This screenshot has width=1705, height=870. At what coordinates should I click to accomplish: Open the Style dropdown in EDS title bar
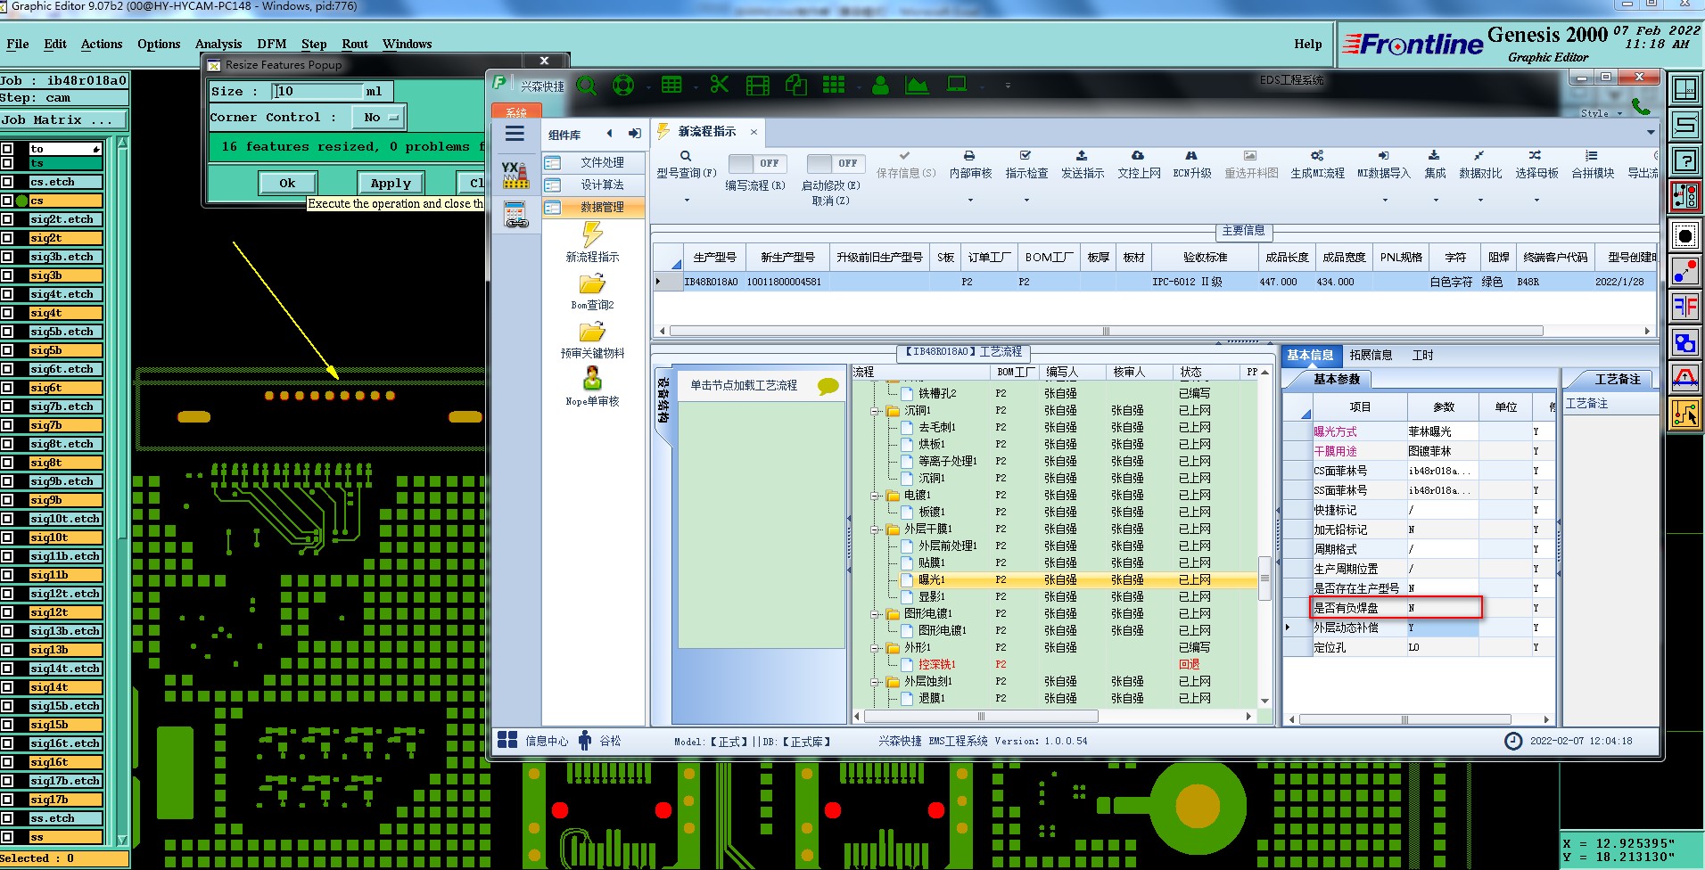[x=1602, y=113]
